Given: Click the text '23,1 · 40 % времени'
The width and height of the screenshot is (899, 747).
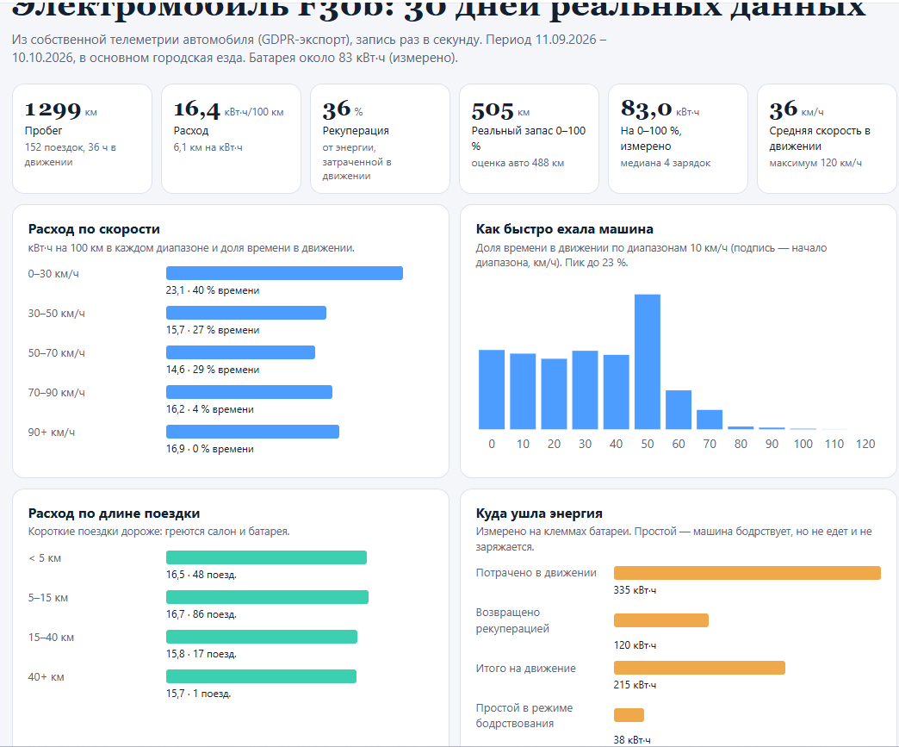Looking at the screenshot, I should tap(213, 290).
